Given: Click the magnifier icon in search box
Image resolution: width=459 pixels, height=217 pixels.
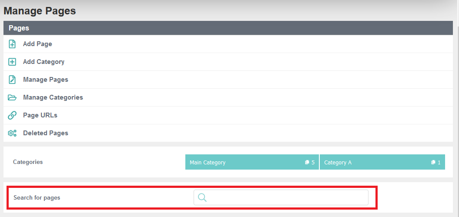Looking at the screenshot, I should (202, 197).
